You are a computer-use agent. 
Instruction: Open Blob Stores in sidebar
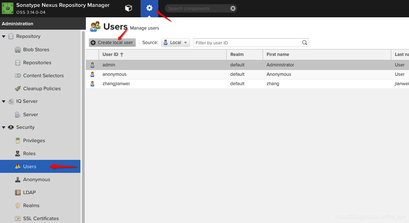(40, 50)
